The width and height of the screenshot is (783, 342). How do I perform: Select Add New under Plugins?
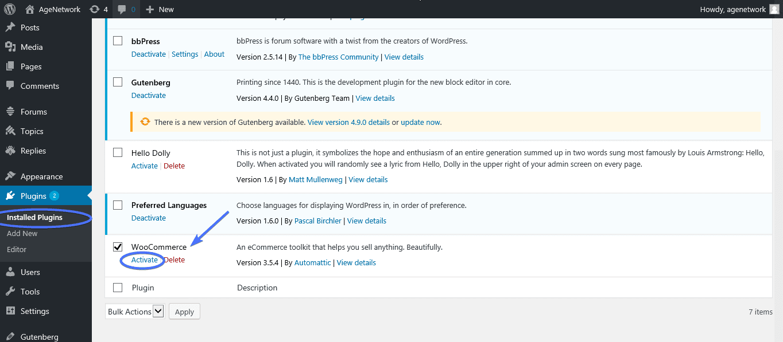pyautogui.click(x=22, y=234)
